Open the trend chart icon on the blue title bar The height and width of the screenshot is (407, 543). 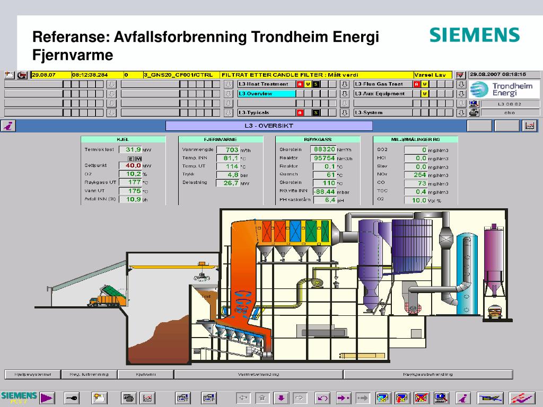pos(530,126)
